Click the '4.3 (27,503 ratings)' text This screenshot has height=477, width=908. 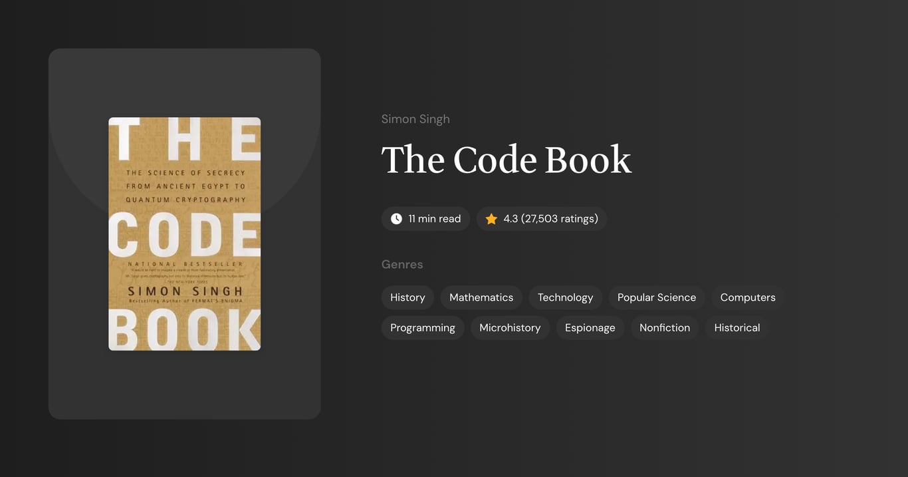550,219
